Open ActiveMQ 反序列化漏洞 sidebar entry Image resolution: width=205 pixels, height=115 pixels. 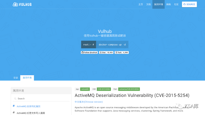click(28, 106)
